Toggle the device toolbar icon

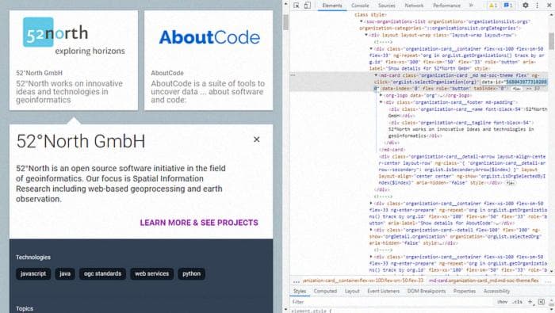click(x=308, y=6)
